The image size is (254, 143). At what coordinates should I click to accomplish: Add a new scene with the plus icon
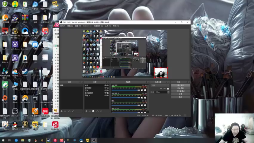62,111
